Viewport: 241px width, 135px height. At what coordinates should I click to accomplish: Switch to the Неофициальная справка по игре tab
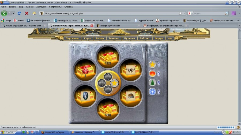coord(165,26)
